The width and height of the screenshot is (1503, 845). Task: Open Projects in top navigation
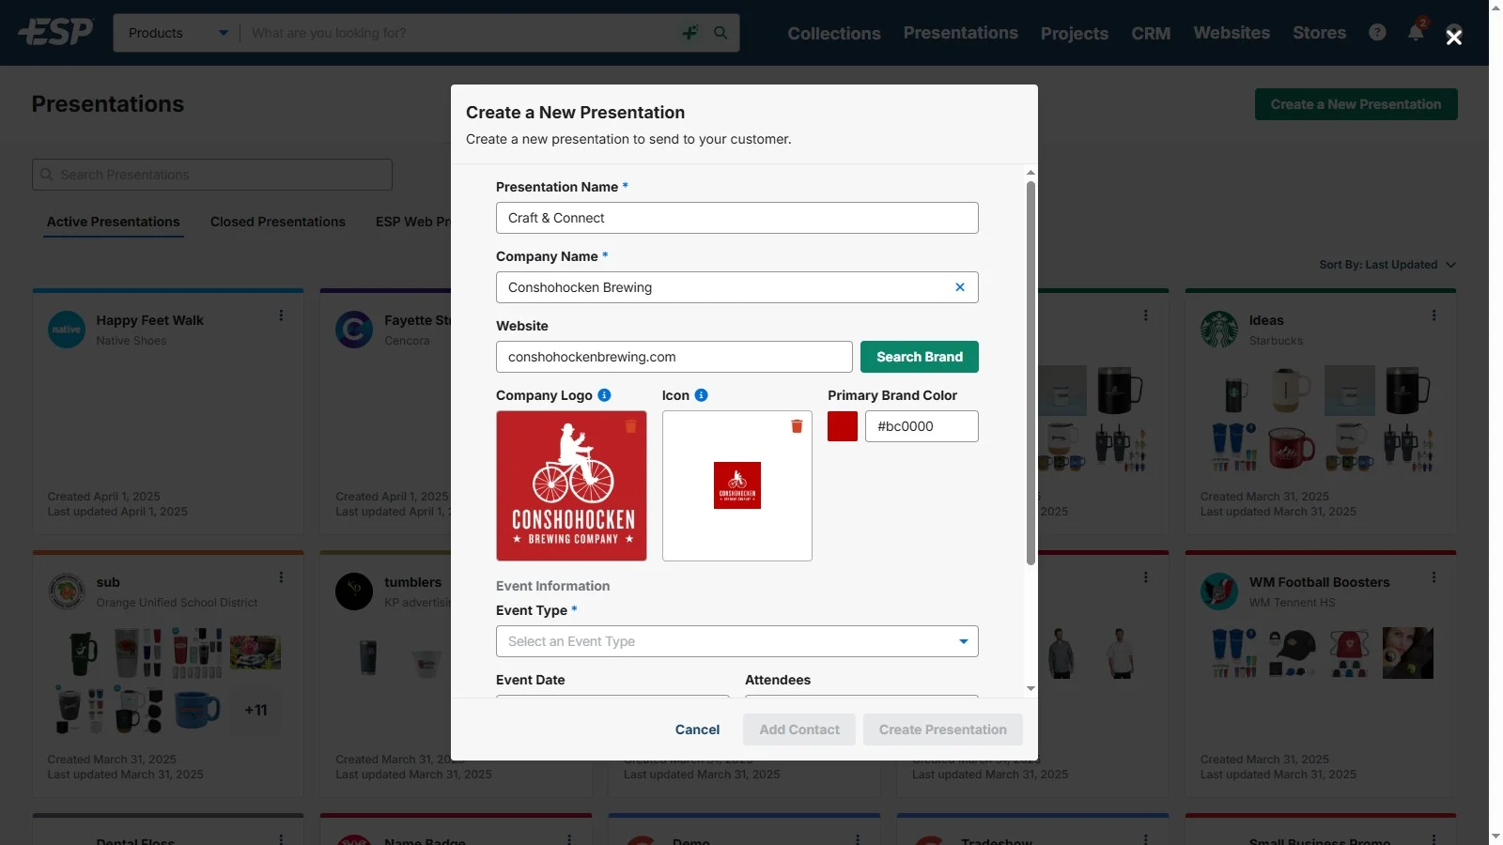[1075, 34]
